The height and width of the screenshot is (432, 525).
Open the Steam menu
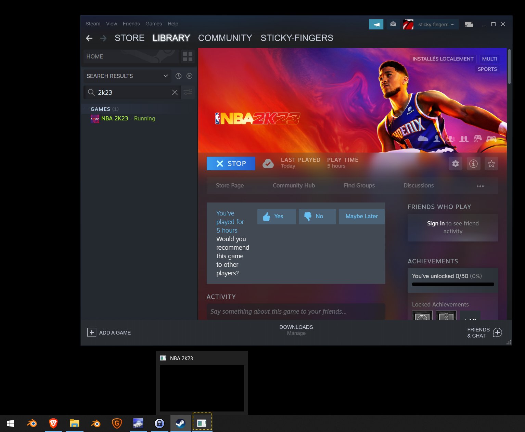tap(93, 24)
